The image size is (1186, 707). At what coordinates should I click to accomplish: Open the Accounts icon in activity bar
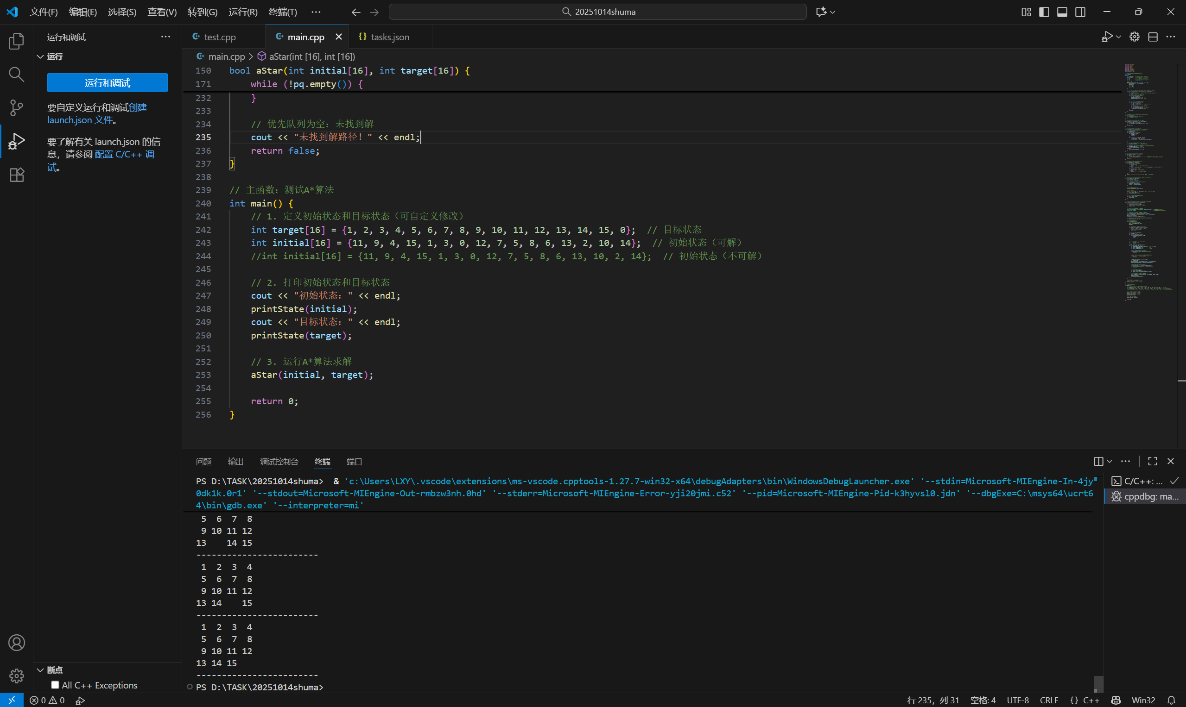(16, 643)
